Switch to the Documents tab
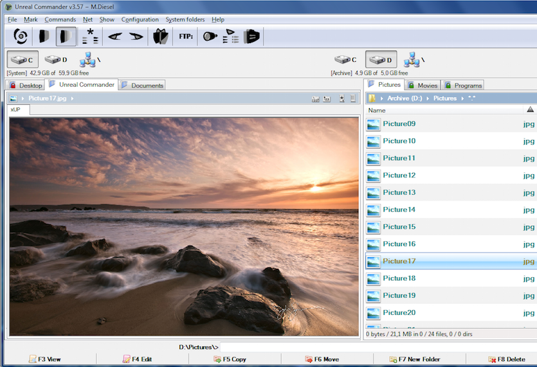The height and width of the screenshot is (367, 537). coord(142,85)
